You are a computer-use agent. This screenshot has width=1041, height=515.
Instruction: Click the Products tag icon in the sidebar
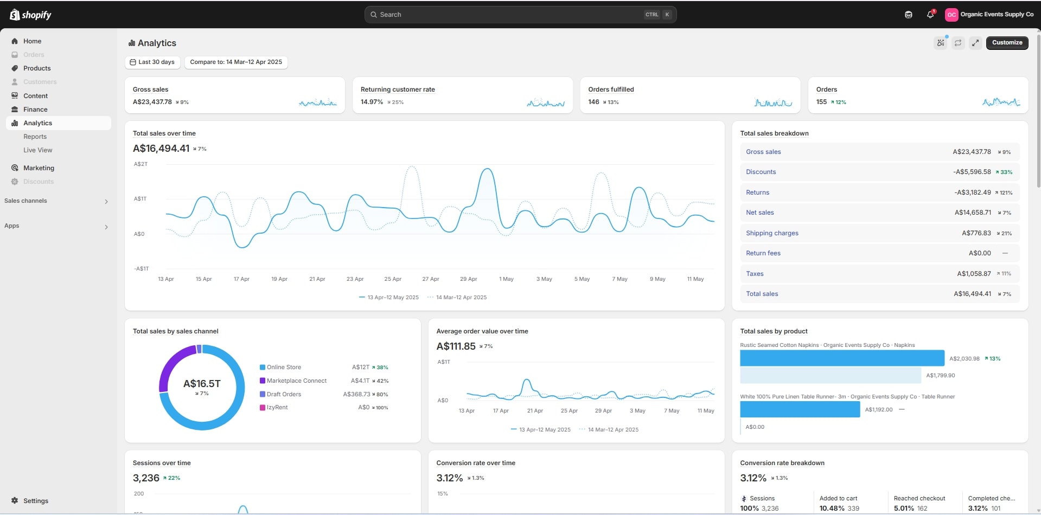point(15,68)
